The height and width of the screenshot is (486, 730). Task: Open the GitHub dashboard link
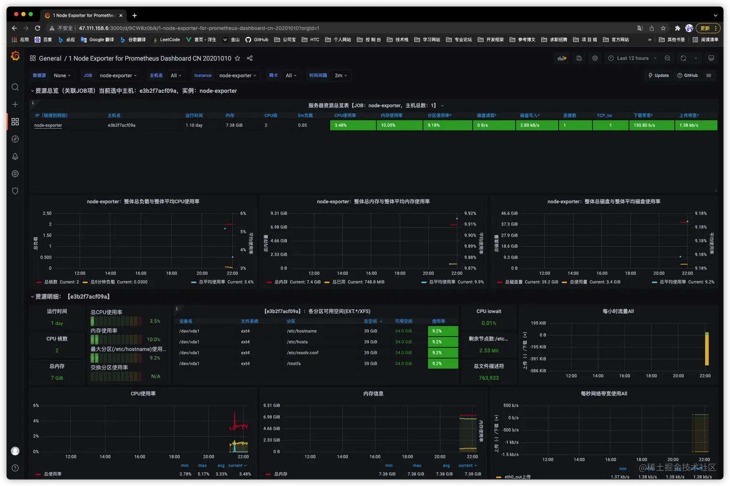pos(688,75)
